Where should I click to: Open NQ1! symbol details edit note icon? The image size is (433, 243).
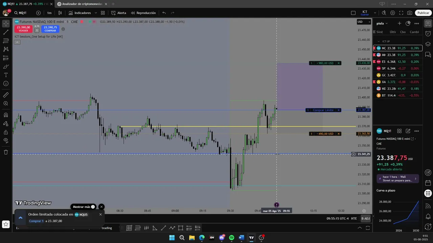[x=408, y=131]
